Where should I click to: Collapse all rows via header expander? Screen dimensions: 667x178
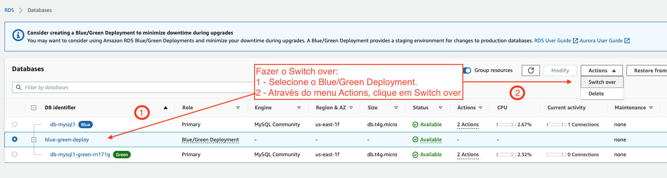coord(33,108)
